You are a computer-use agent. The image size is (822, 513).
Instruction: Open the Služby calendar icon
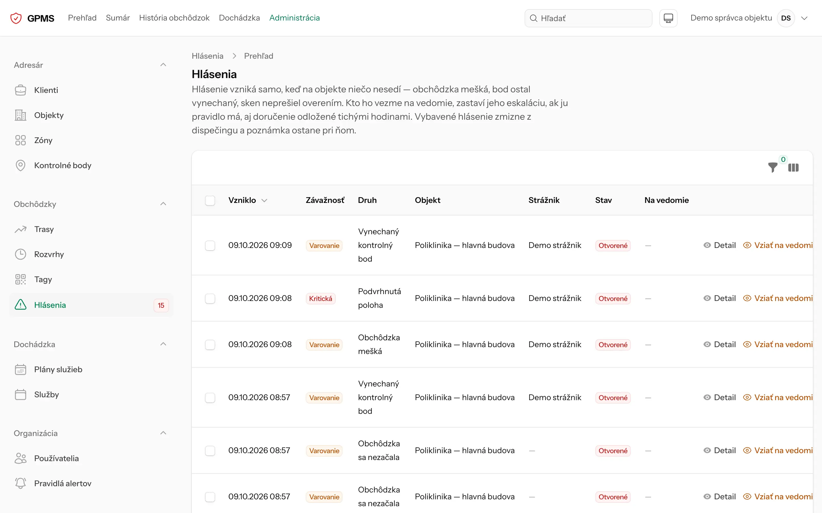tap(20, 395)
